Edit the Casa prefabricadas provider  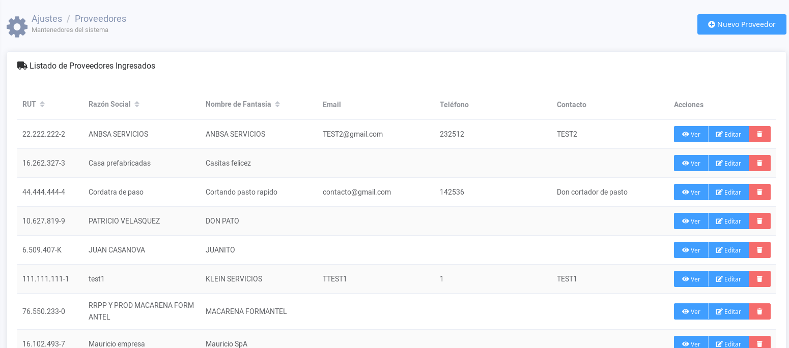[x=728, y=163]
